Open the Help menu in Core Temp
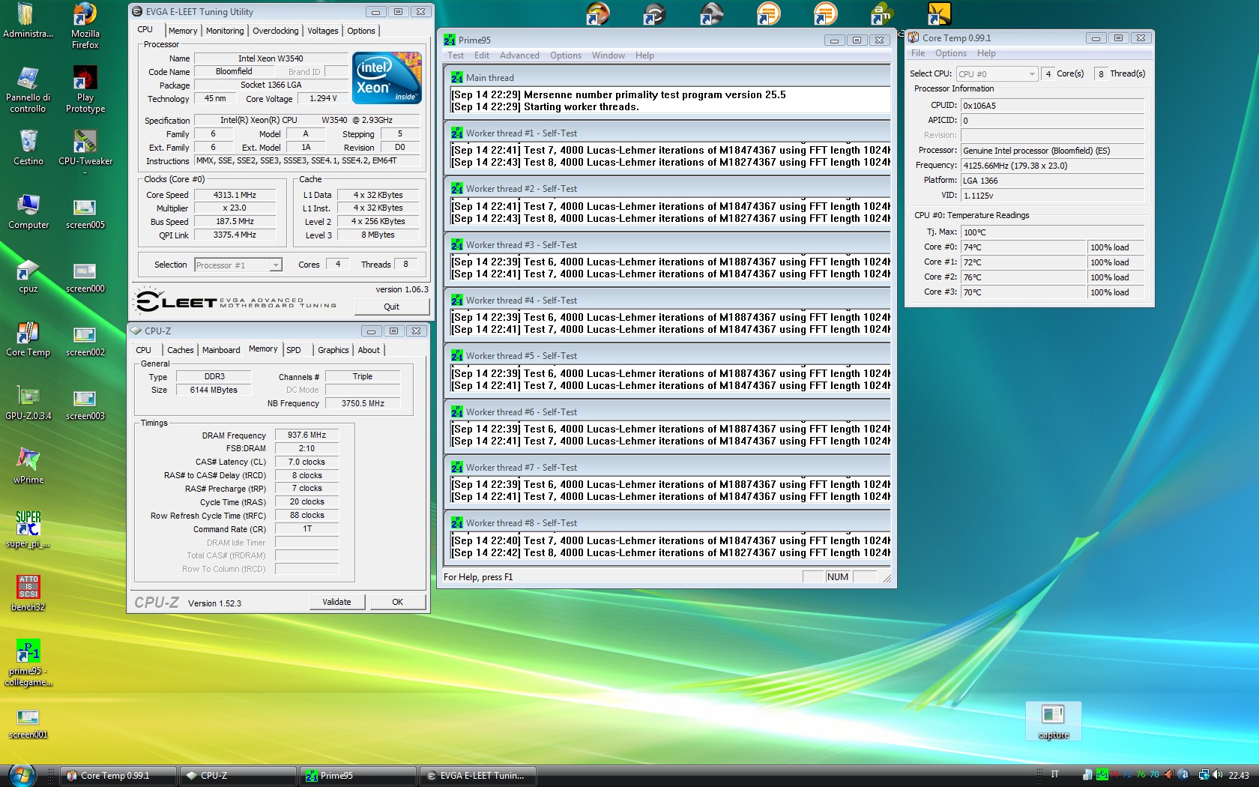The width and height of the screenshot is (1259, 787). click(986, 53)
